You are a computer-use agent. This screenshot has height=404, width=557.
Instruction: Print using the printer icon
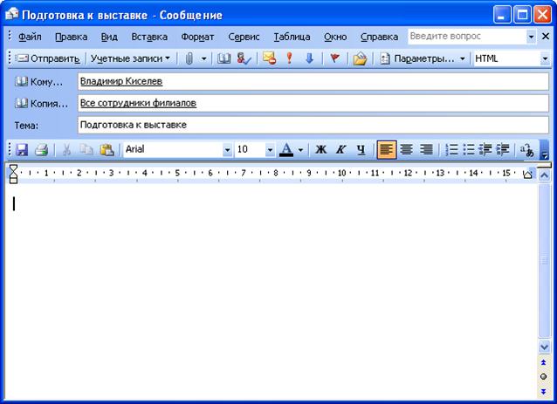42,149
